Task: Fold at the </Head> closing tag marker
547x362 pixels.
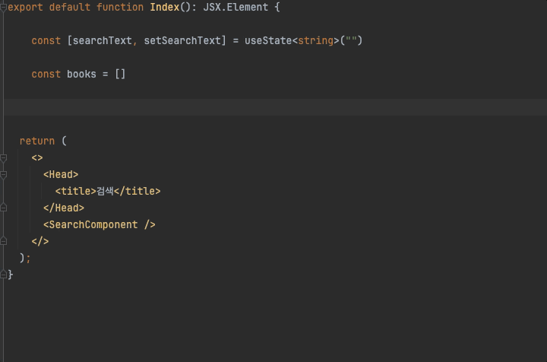Action: pos(4,208)
